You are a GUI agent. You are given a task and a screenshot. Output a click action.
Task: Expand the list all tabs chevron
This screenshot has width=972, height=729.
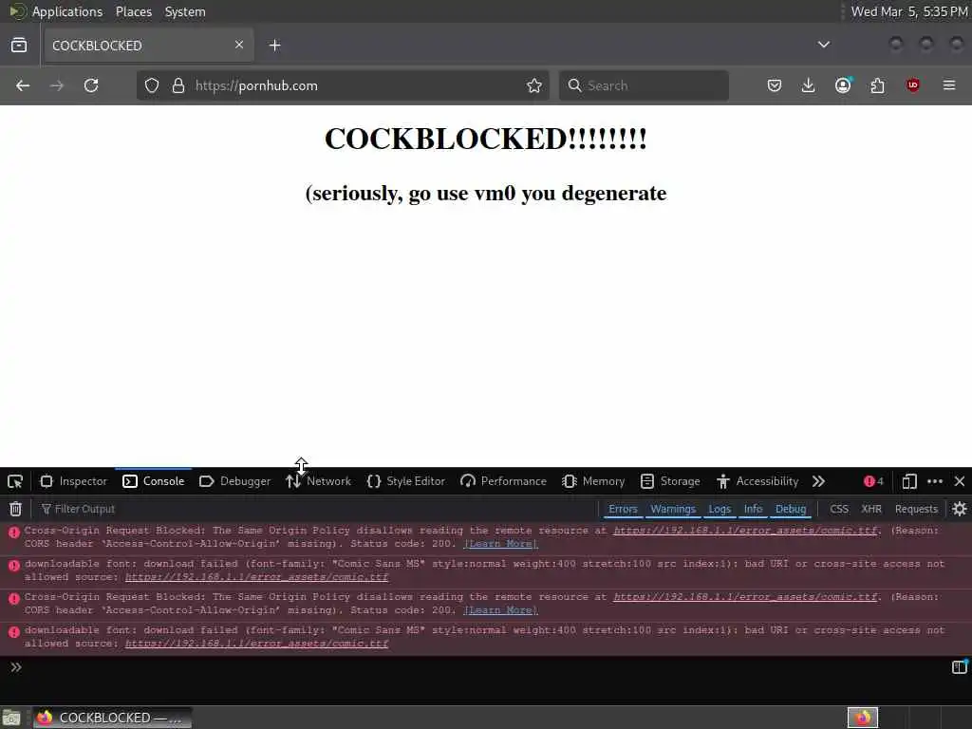824,45
